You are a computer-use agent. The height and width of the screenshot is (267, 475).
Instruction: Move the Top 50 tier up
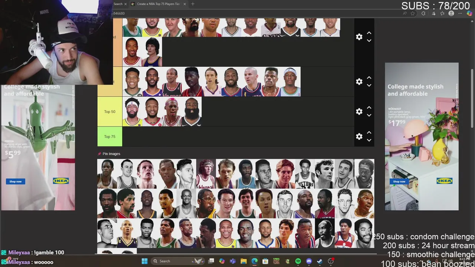point(369,108)
